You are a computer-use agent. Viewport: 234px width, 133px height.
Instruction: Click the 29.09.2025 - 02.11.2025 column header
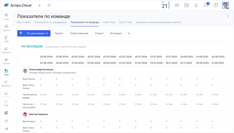click(x=187, y=60)
